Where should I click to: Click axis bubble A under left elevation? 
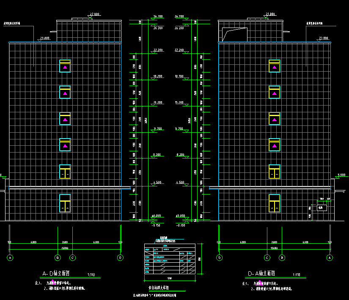[x=10, y=257]
